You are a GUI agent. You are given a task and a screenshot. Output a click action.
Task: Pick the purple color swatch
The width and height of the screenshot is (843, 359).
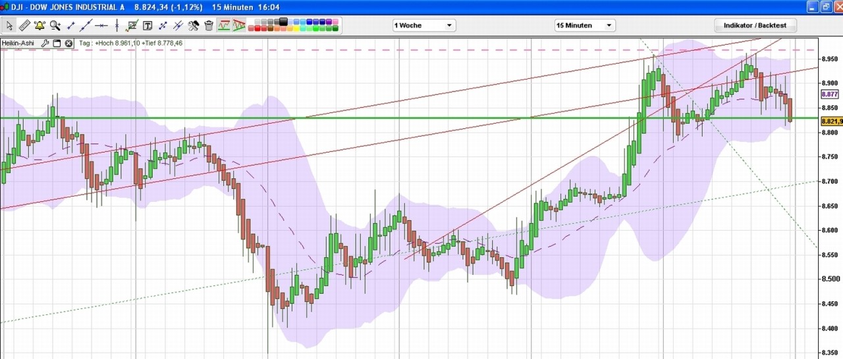click(x=329, y=21)
